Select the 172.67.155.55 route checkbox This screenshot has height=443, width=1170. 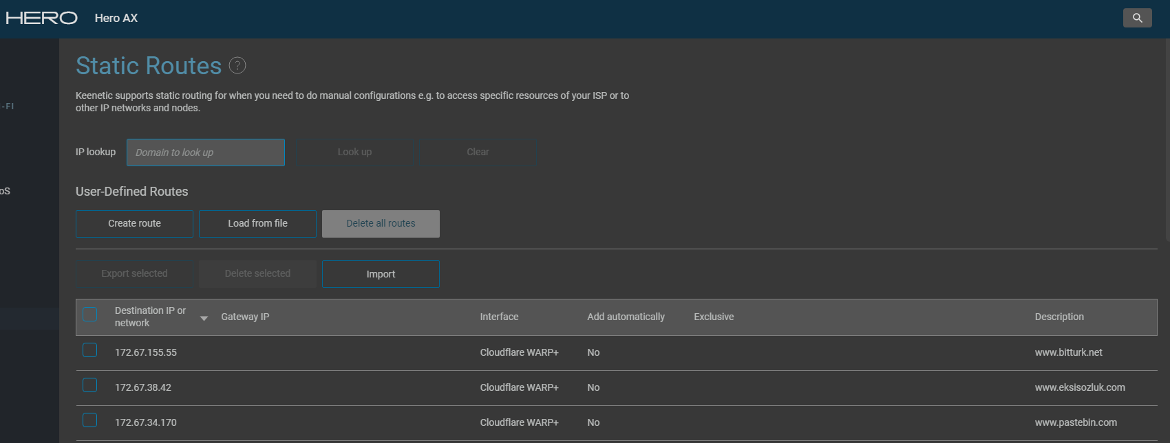coord(90,350)
